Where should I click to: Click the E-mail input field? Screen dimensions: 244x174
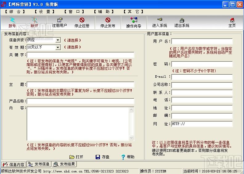tap(202, 77)
